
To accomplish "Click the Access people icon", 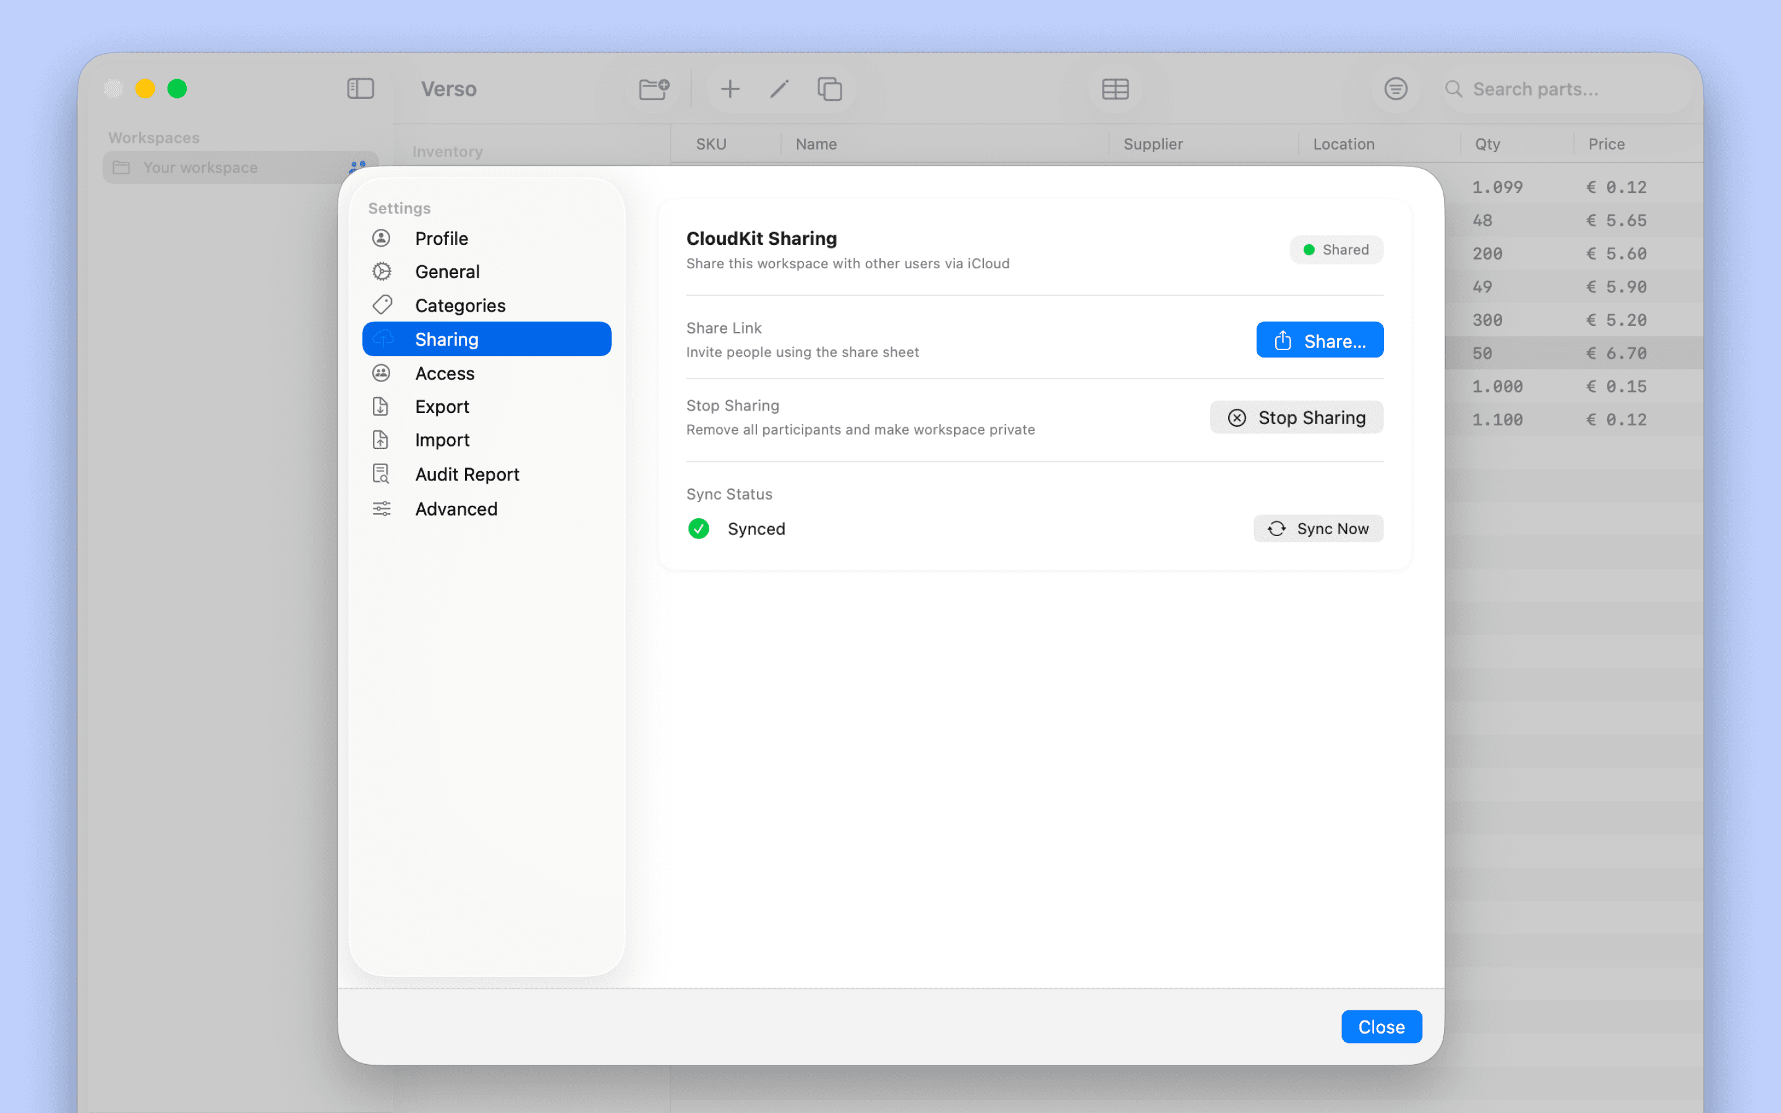I will click(x=381, y=372).
